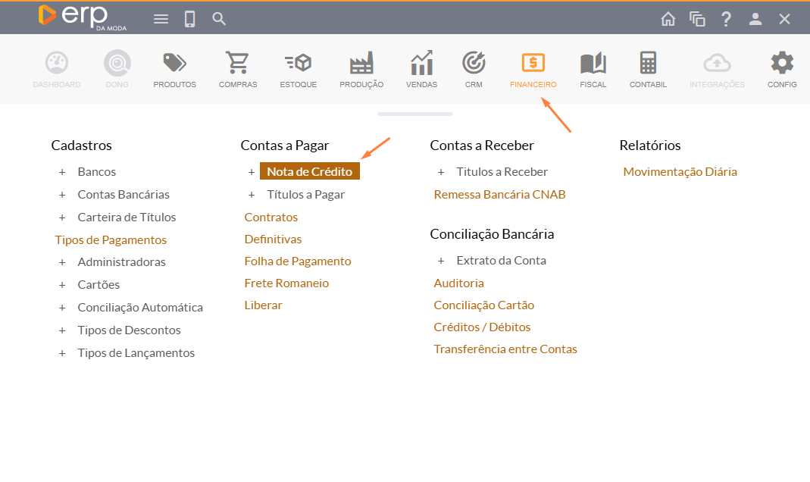Expand the plus beside Títulos a Pagar
Viewport: 810px width, 482px height.
(252, 195)
